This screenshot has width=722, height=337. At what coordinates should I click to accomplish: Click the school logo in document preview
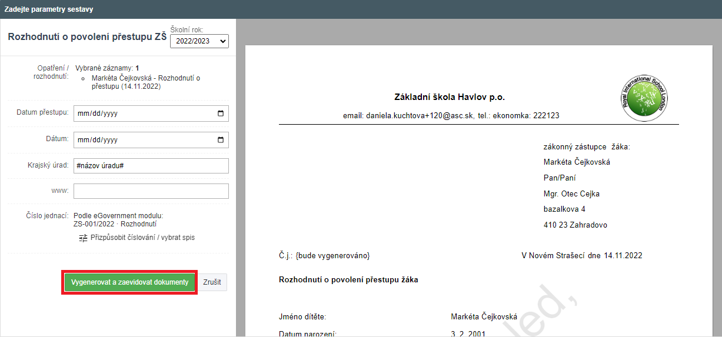tap(646, 98)
